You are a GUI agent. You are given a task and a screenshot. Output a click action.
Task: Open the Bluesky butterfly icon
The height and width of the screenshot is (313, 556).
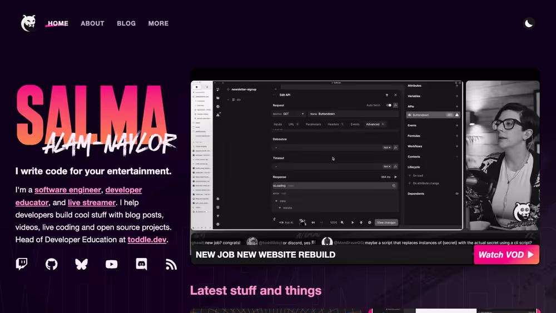coord(82,264)
